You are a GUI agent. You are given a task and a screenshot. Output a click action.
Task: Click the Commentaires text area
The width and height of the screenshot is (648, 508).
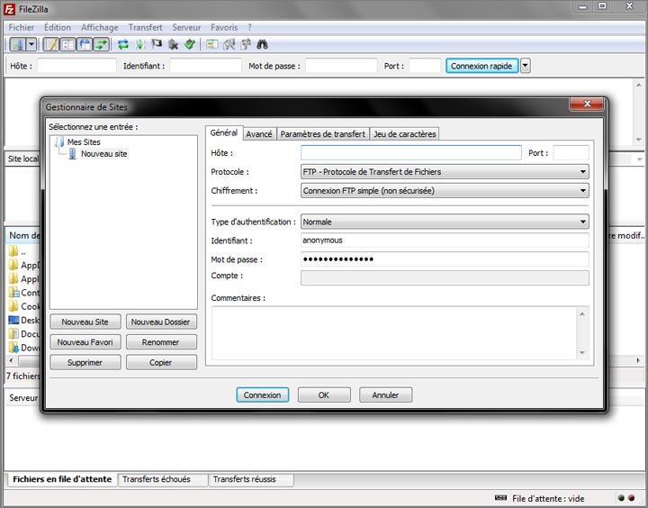tap(394, 333)
